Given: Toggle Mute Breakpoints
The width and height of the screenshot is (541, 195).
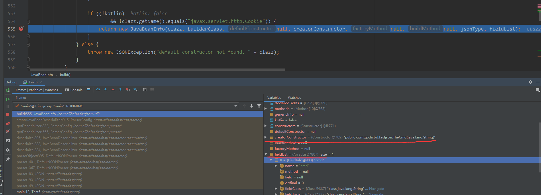Looking at the screenshot, I should click(8, 131).
